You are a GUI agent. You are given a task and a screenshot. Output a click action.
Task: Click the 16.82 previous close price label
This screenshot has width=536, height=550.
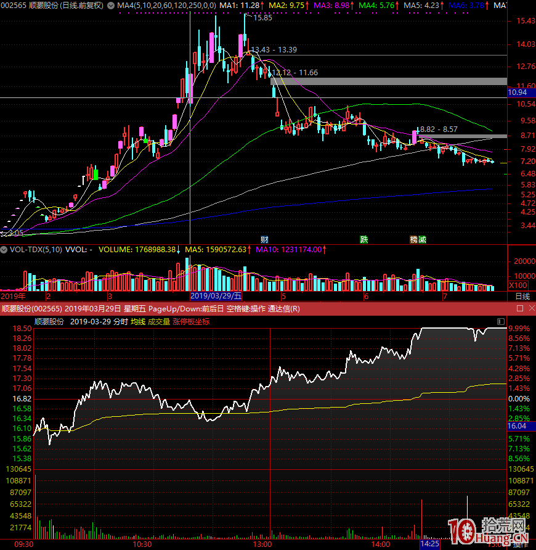22,399
